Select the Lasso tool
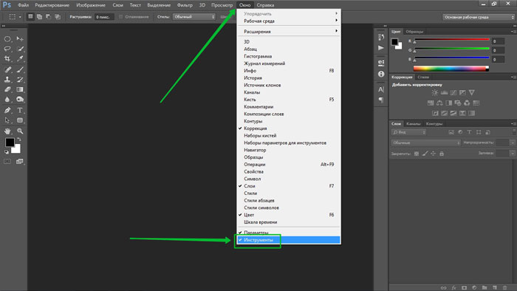 (x=7, y=49)
